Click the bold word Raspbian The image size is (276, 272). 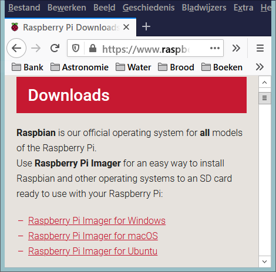[36, 133]
